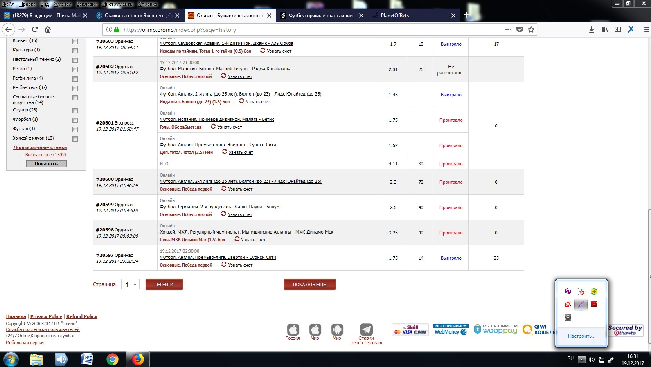
Task: Open the file explorer taskbar icon
Action: point(36,359)
